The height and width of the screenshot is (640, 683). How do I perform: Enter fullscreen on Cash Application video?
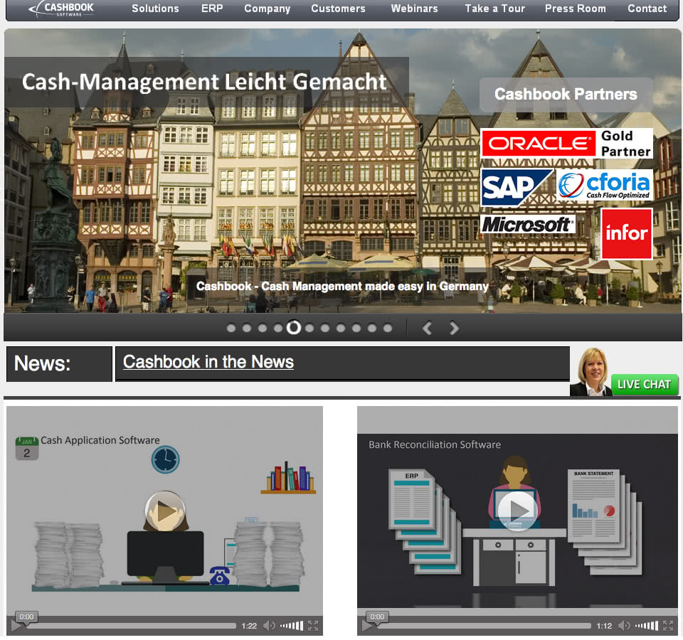(x=313, y=626)
